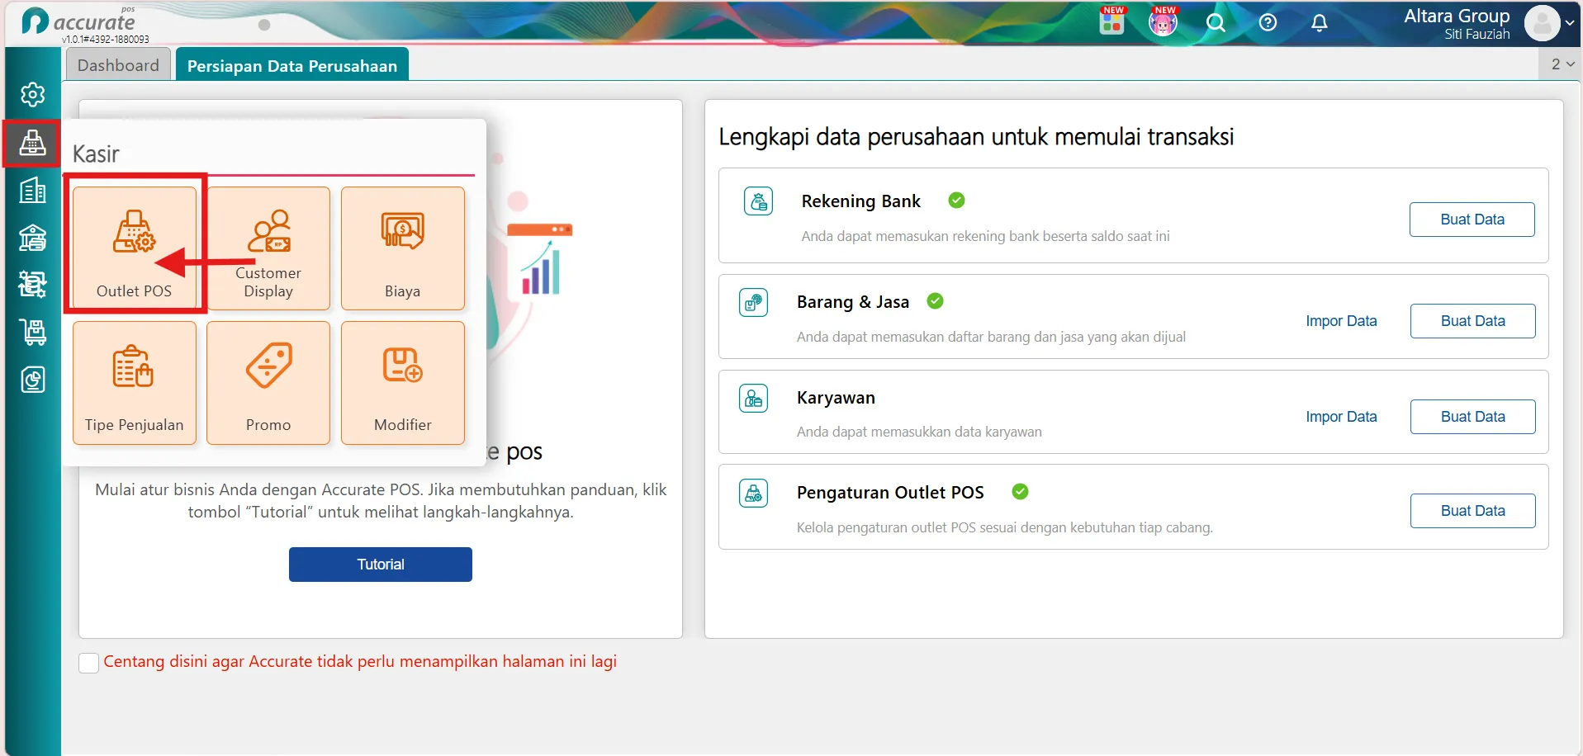Screen dimensions: 1583x756
Task: Click the version number under the logo
Action: [x=106, y=39]
